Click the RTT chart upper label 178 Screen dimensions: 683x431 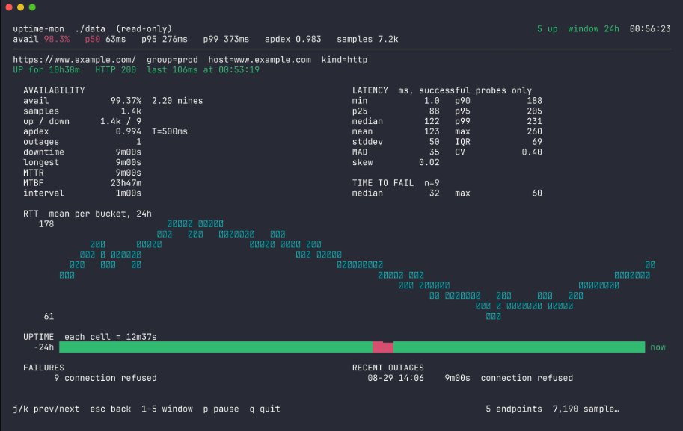46,224
